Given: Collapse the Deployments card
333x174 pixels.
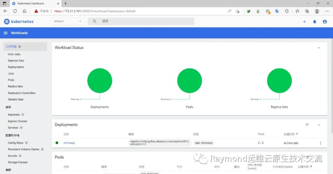Looking at the screenshot, I should tap(319, 125).
